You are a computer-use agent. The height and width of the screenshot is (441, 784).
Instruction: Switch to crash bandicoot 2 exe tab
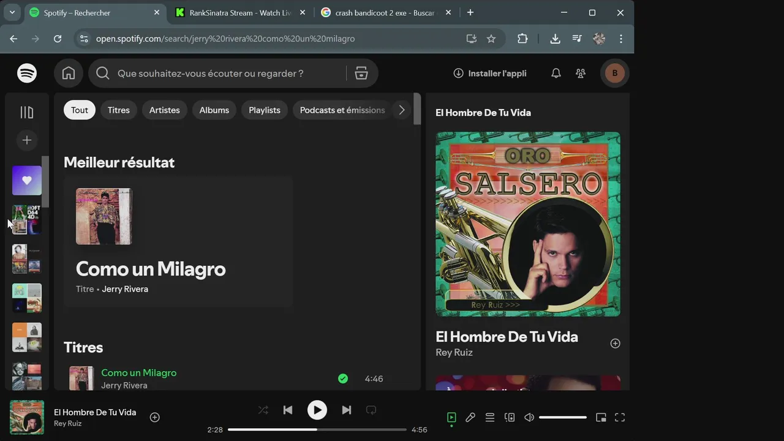tap(385, 12)
